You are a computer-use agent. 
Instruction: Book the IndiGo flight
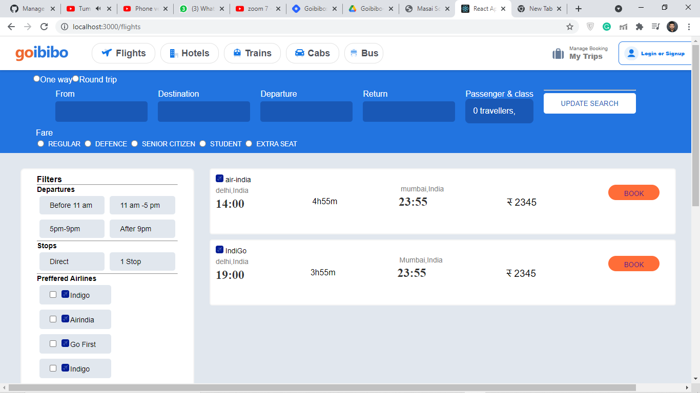633,264
